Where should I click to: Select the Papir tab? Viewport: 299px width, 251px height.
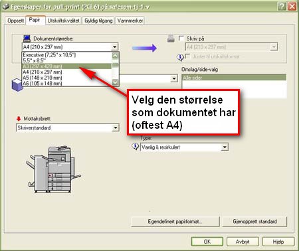click(35, 20)
